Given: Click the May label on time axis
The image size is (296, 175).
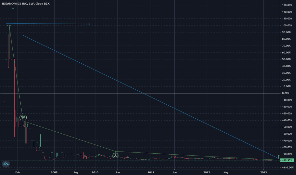Looking at the screenshot, I should click(x=226, y=172).
